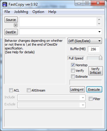Toggle the Nonstop checkbox
Image resolution: width=107 pixels, height=131 pixels.
(73, 65)
